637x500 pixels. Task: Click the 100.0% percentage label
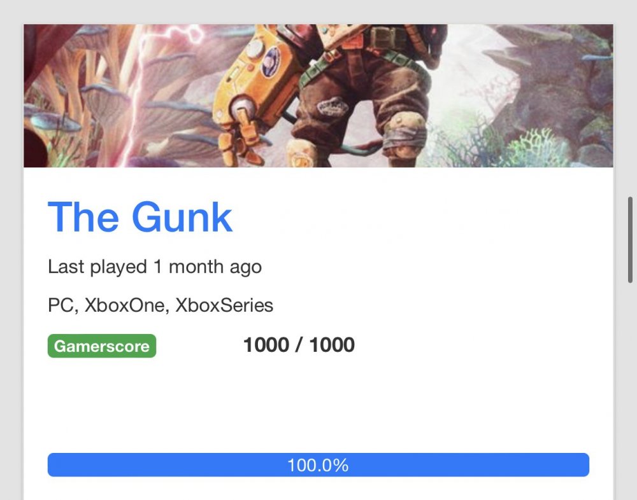(x=318, y=465)
